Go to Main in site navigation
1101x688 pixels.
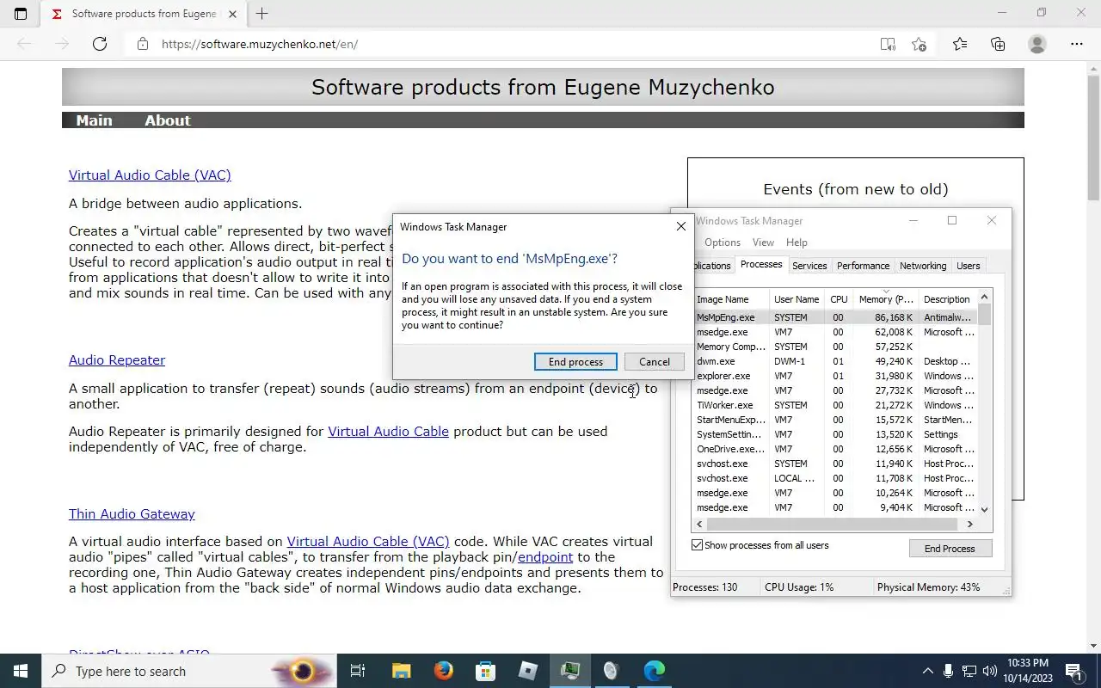(94, 120)
